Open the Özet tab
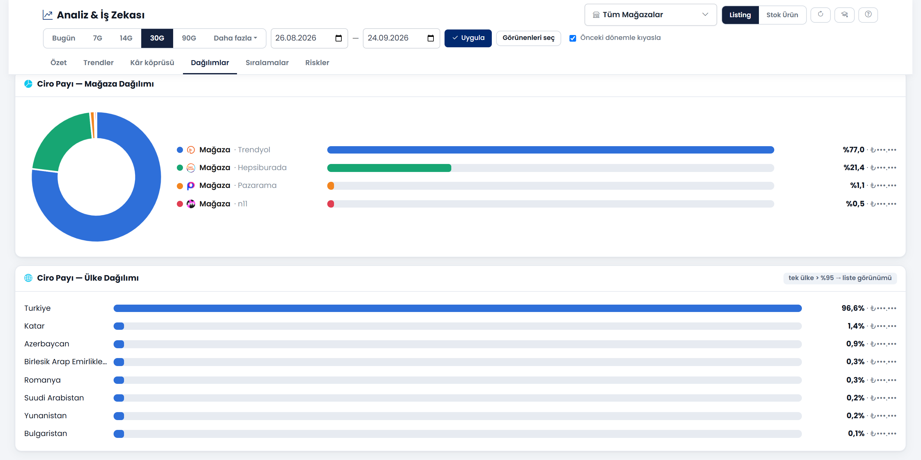Screen dimensions: 921x460 (x=58, y=63)
